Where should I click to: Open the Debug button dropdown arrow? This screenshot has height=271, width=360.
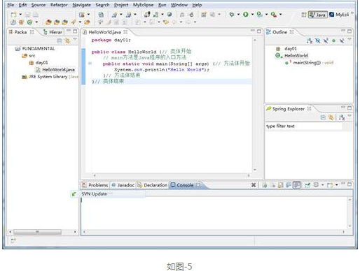coord(238,15)
